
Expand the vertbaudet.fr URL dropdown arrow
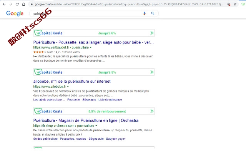tap(91, 47)
